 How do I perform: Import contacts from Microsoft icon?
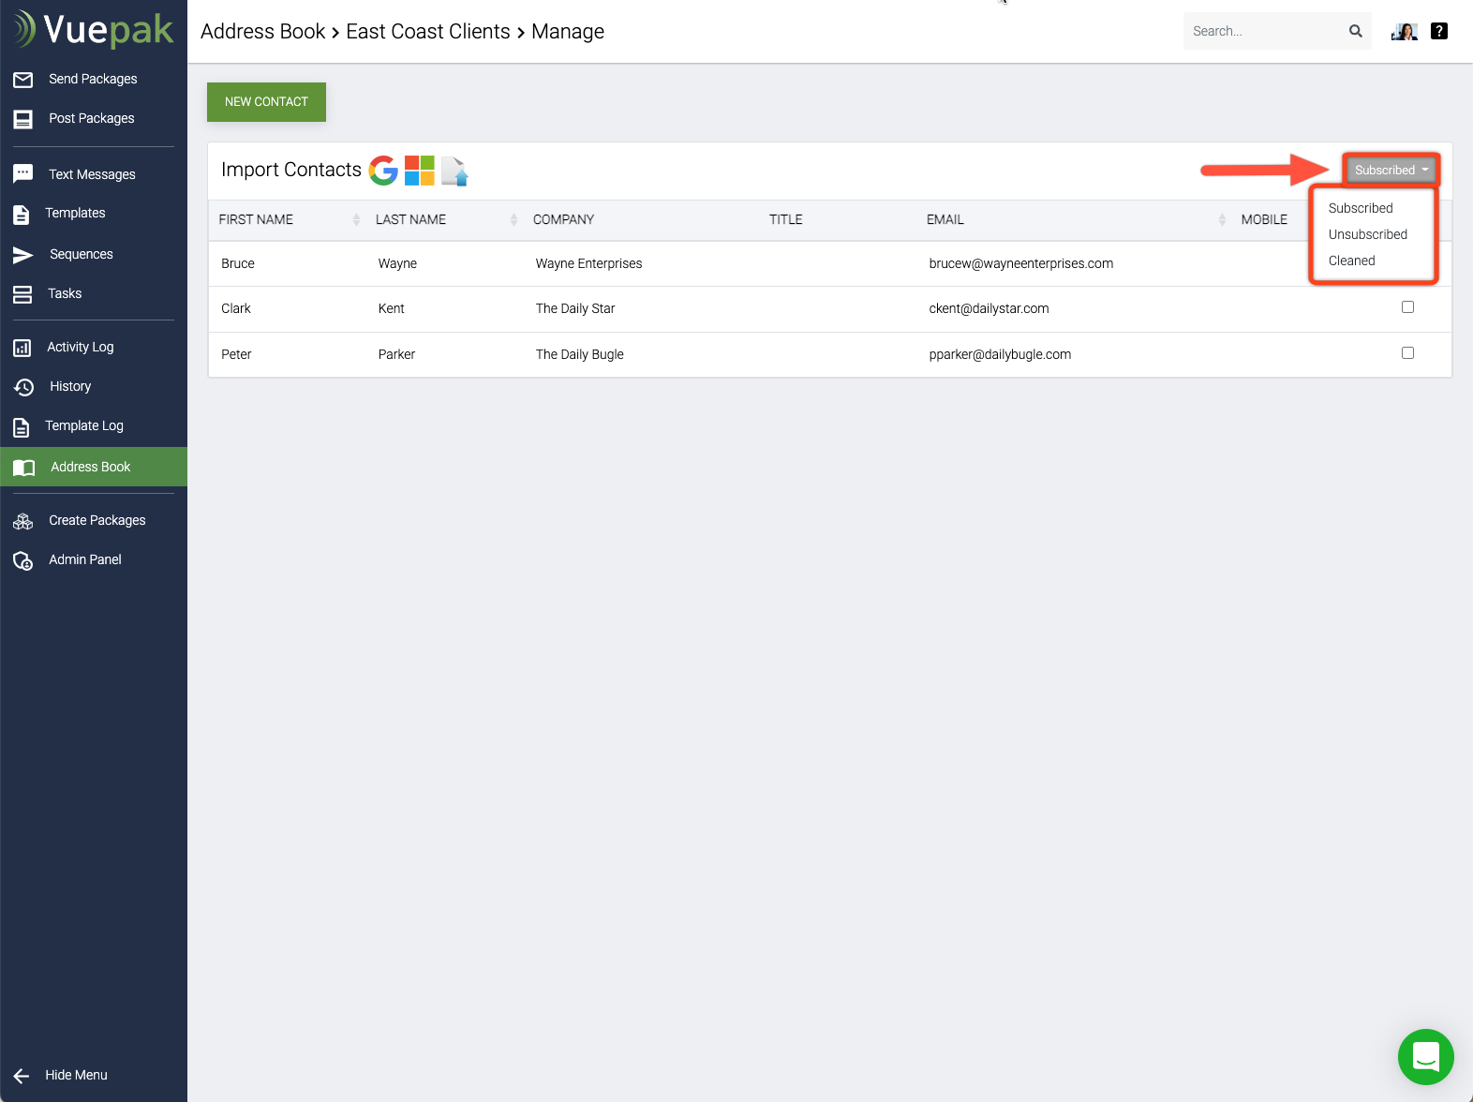coord(419,171)
